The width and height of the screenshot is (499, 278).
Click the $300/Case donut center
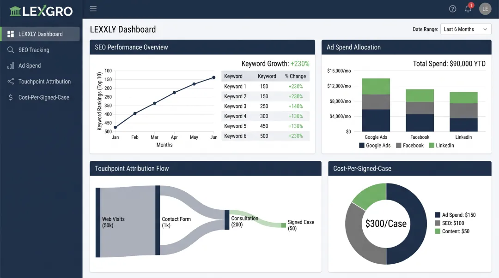pos(386,224)
